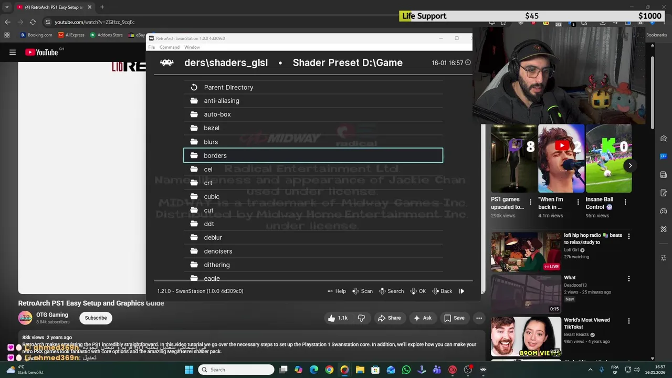This screenshot has width=672, height=378.
Task: Save the video to a playlist
Action: click(454, 318)
